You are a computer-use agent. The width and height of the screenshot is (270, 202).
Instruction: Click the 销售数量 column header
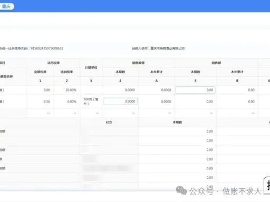(x=138, y=63)
